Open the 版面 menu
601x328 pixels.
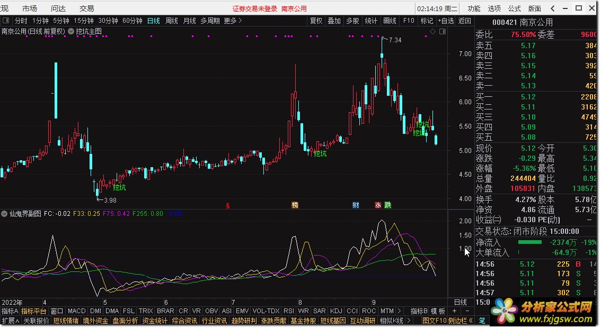(535, 8)
